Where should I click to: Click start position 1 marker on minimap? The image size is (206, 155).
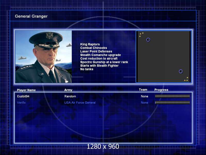pos(148,40)
